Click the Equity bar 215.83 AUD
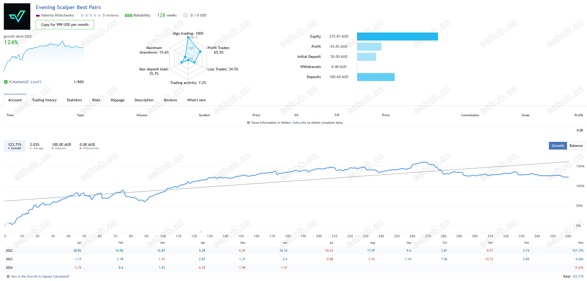 [398, 37]
